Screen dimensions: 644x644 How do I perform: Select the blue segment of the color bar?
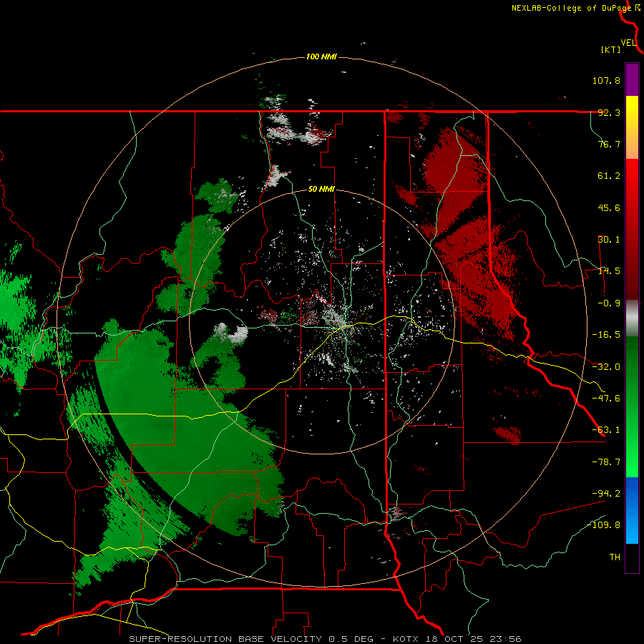click(x=632, y=510)
